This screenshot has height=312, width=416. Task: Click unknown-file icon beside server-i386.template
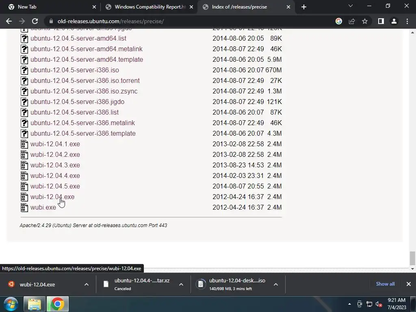click(24, 133)
